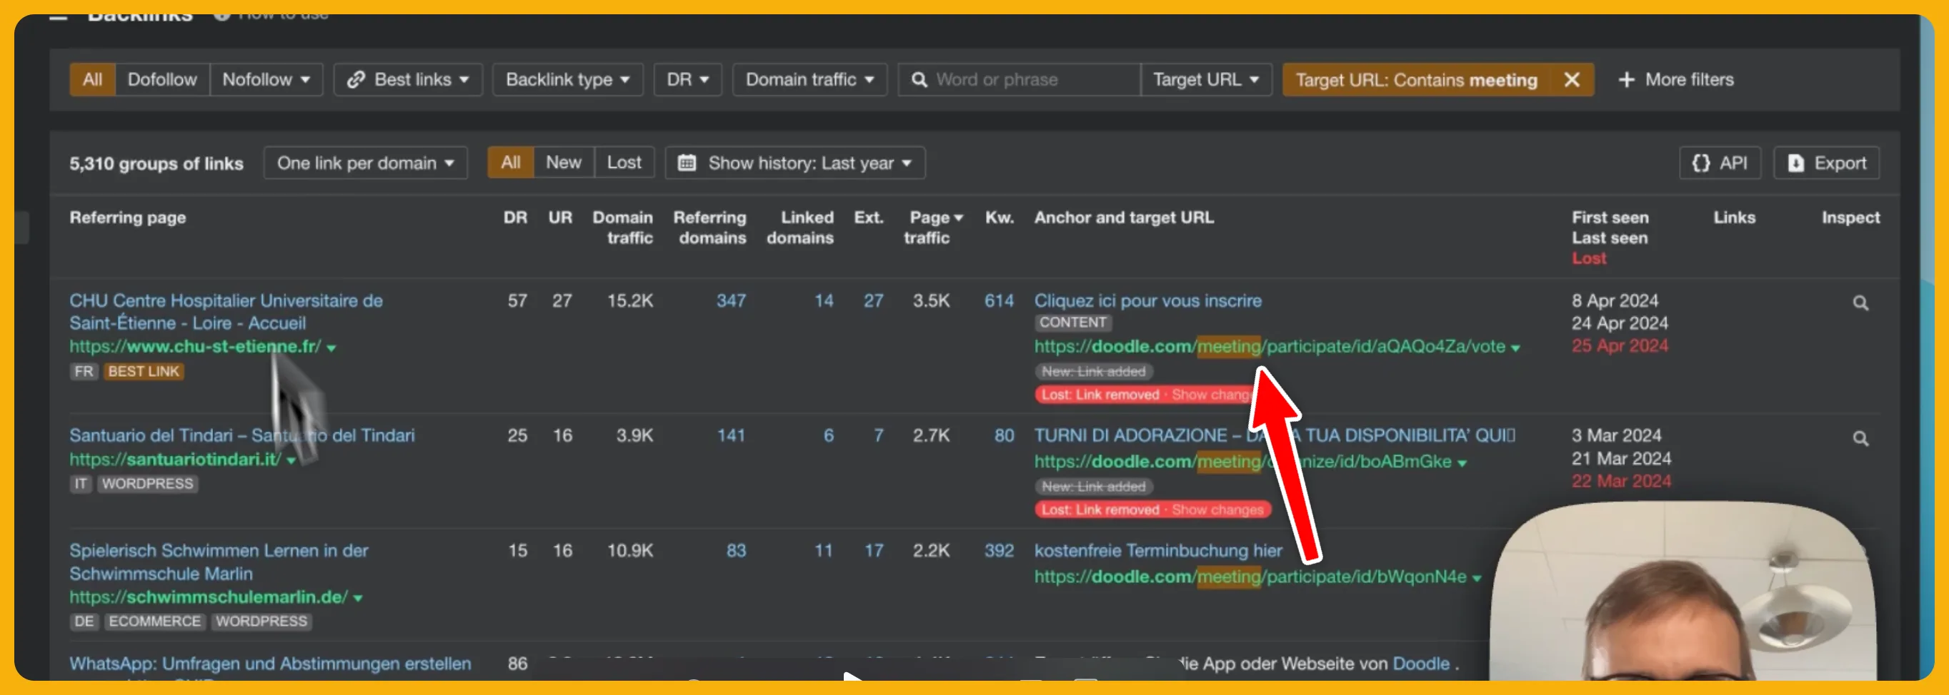Screen dimensions: 1949x695
Task: Open calendar Show history Last year
Action: pyautogui.click(x=794, y=163)
